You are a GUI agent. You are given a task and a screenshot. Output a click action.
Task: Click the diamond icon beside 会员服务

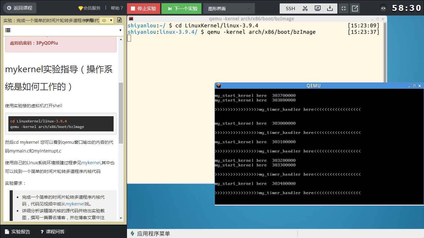(x=80, y=8)
